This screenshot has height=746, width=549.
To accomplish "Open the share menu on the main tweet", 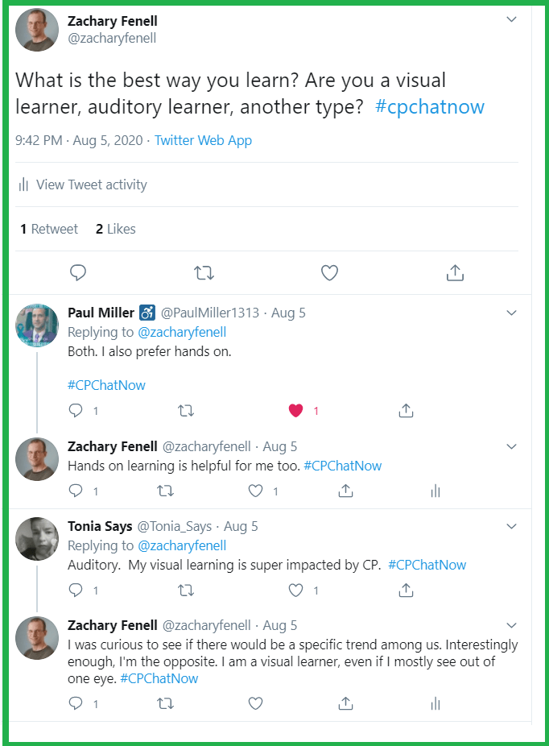I will (455, 273).
